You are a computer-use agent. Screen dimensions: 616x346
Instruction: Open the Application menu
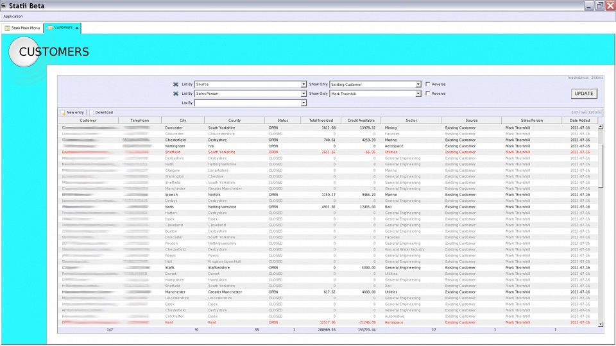pyautogui.click(x=13, y=17)
